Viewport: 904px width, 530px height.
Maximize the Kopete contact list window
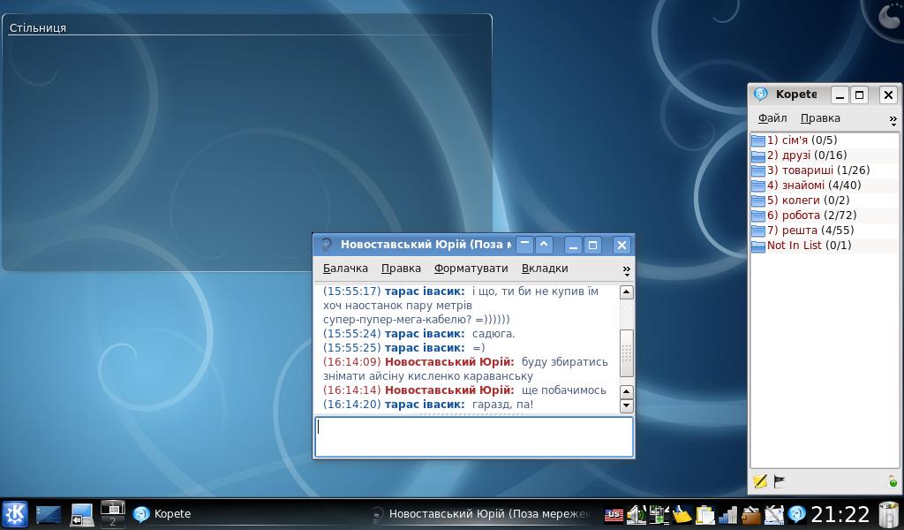click(x=859, y=95)
